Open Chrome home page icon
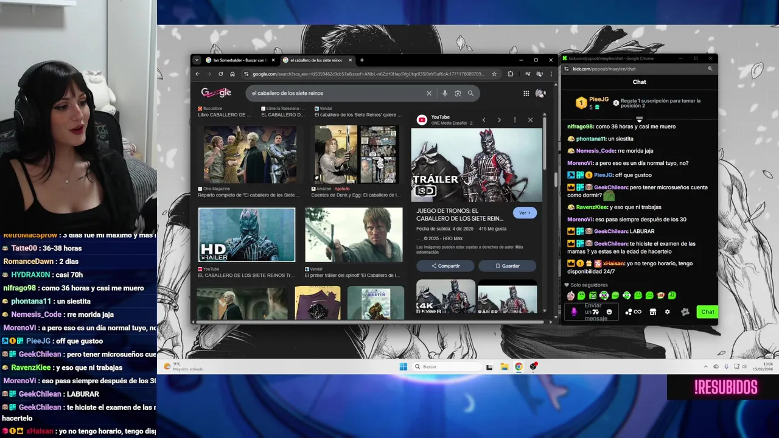Screen dimensions: 779x438 click(x=232, y=74)
